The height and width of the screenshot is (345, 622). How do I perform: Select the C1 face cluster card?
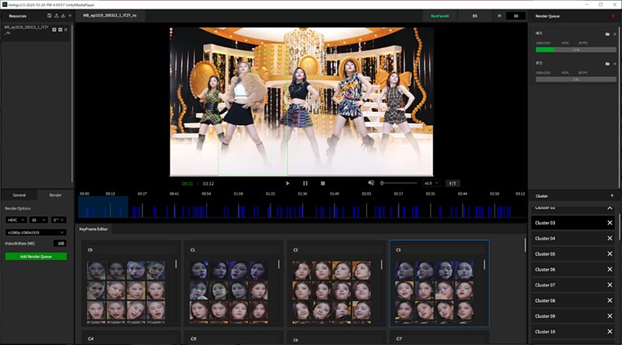tap(234, 283)
